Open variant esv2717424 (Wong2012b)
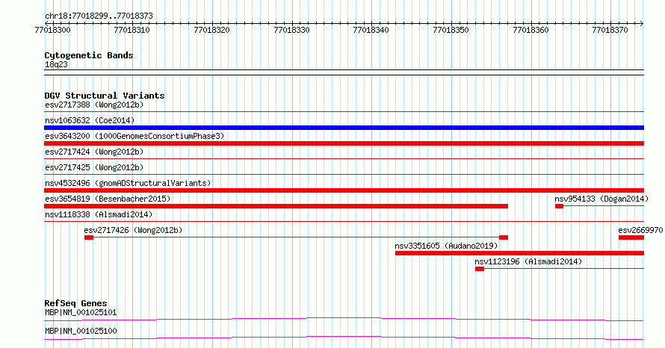The height and width of the screenshot is (348, 665). tap(94, 152)
